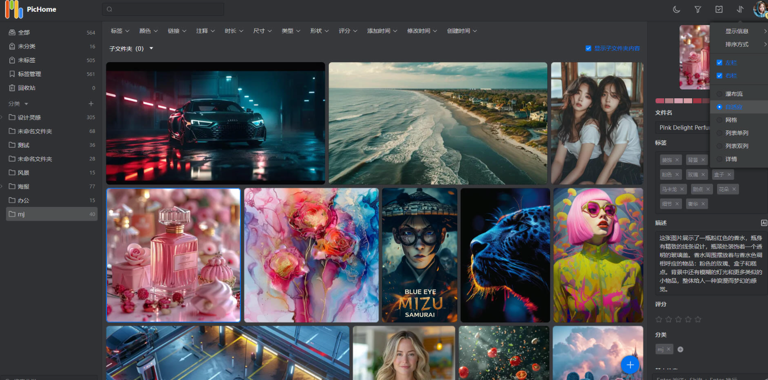Remove the 装饰 tag using its X
This screenshot has width=768, height=380.
[677, 160]
